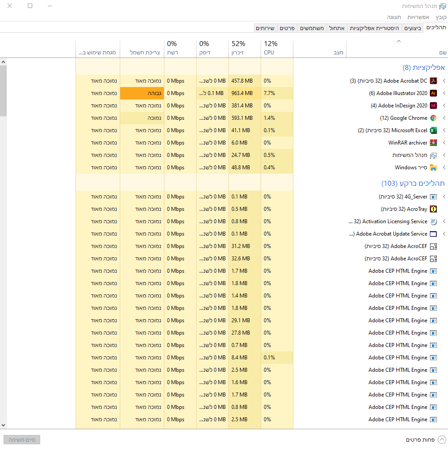Sort by the רשת network column header
Viewport: 448px width, 450px height.
180,48
